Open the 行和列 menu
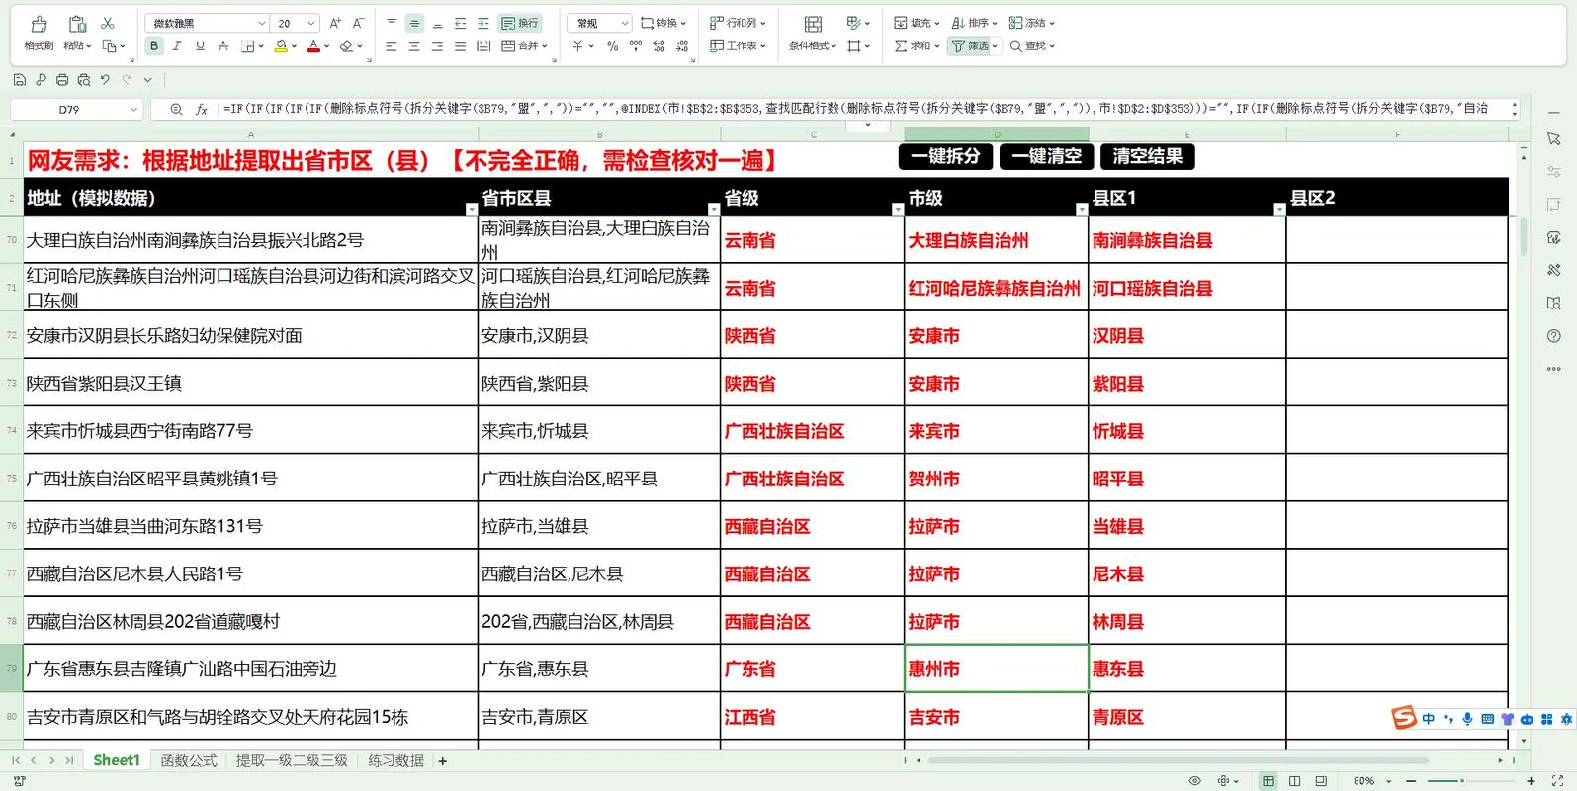Screen dimensions: 1577x791 click(738, 23)
